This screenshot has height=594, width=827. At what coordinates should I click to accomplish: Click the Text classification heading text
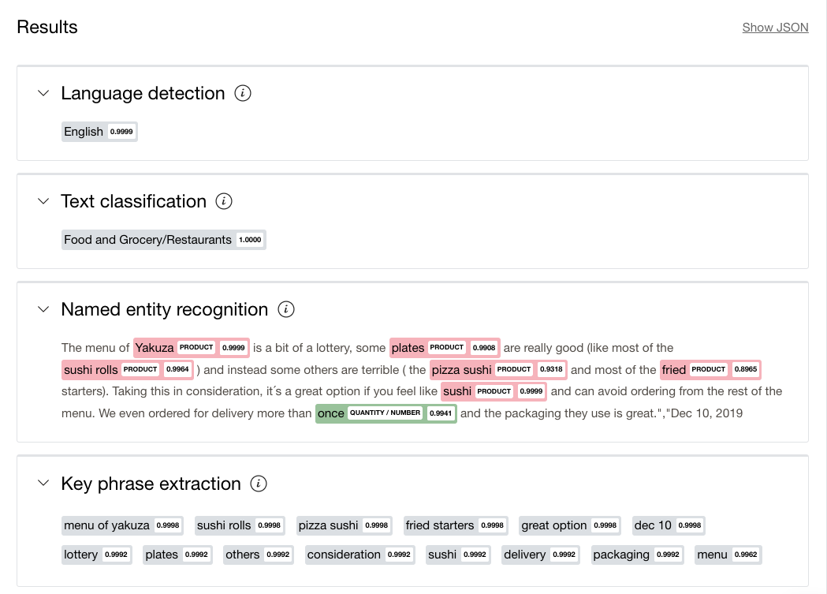(134, 201)
